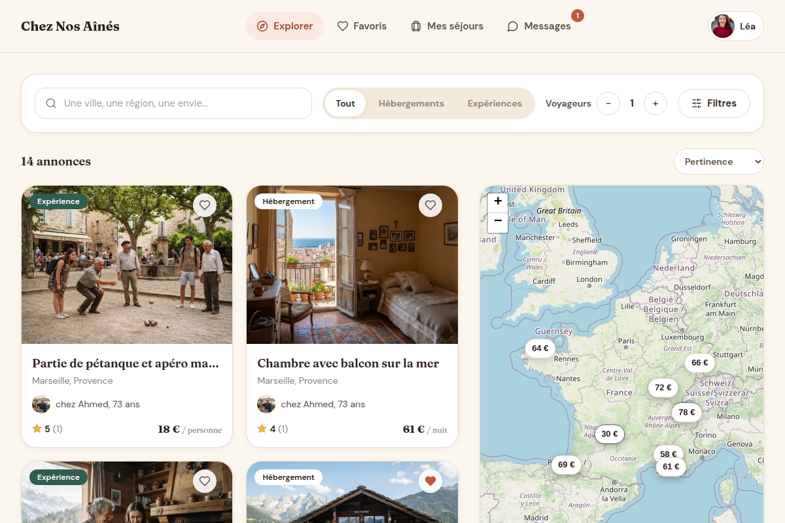Favorite the Chambre avec balcon listing

(430, 205)
